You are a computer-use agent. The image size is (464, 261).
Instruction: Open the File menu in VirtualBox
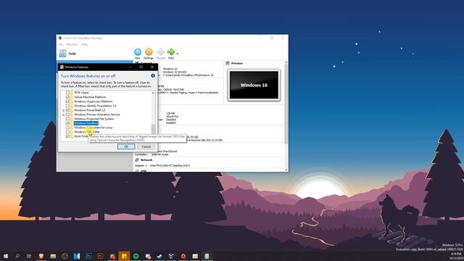point(60,44)
